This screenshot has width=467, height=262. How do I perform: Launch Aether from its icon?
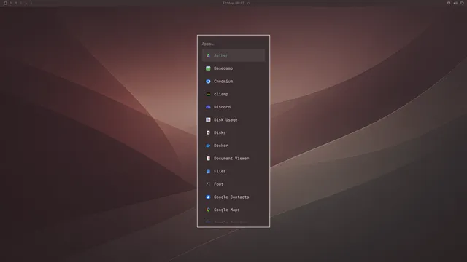click(x=208, y=55)
